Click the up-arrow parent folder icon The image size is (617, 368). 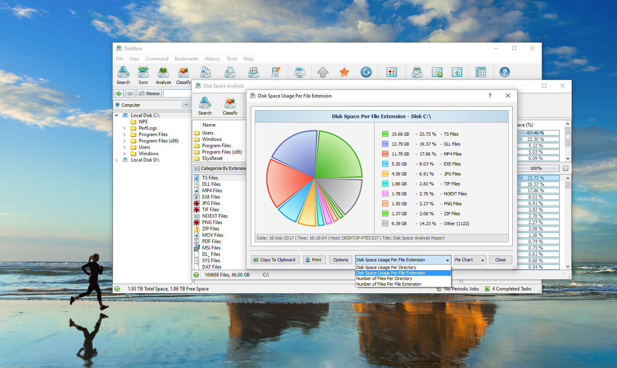pos(323,72)
